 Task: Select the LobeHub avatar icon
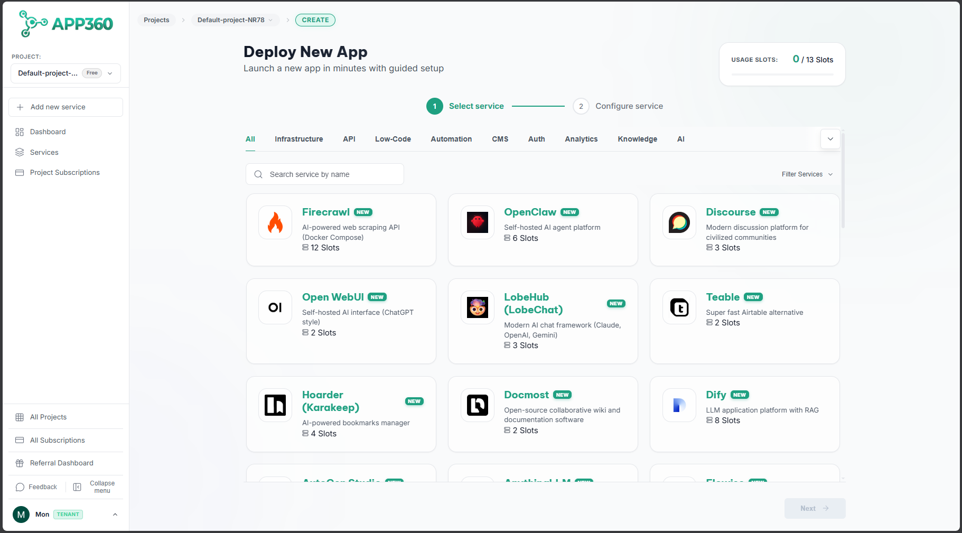(x=478, y=307)
